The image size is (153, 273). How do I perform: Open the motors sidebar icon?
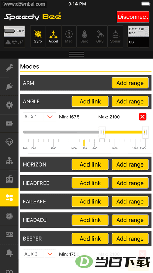(9, 216)
